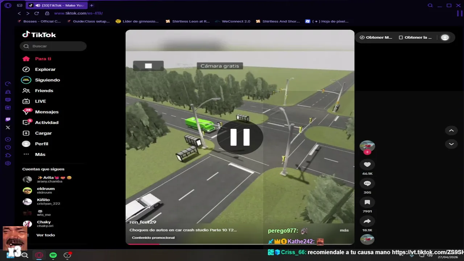Click the Buscar search field
Screen dimensions: 464x261
53,46
